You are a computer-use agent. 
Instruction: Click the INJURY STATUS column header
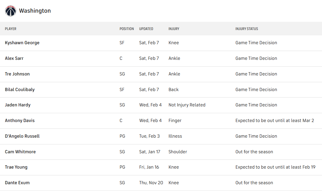[x=247, y=29]
